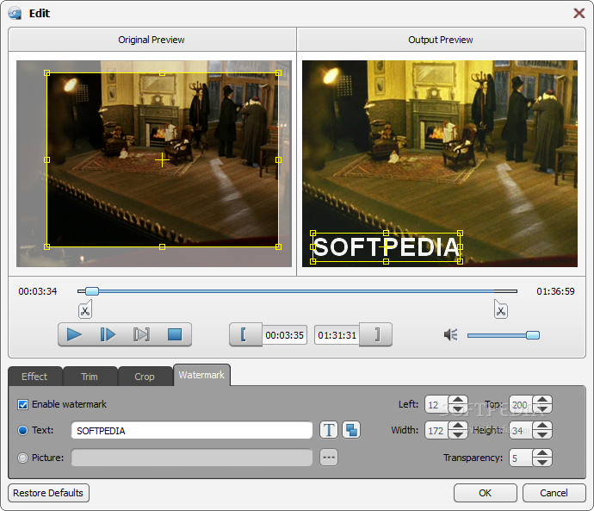Increase Top value with up arrow
Image resolution: width=594 pixels, height=511 pixels.
click(x=542, y=400)
